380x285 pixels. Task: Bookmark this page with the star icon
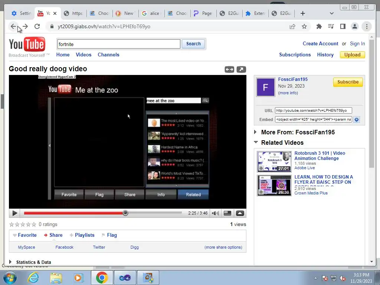pos(304,26)
